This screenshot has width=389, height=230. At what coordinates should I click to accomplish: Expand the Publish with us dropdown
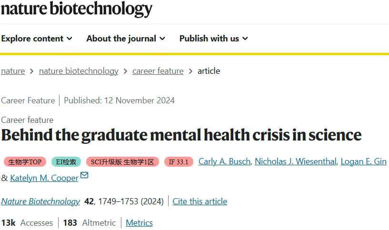(214, 39)
